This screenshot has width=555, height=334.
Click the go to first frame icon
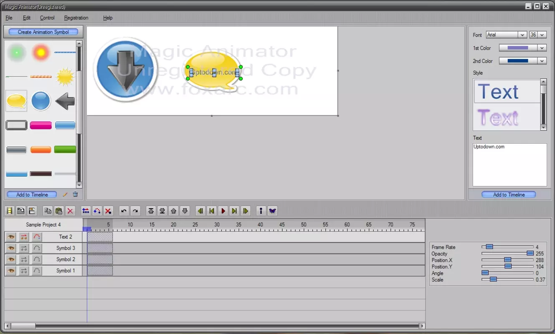[x=212, y=211]
